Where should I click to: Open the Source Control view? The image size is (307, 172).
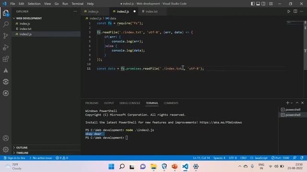[6, 36]
